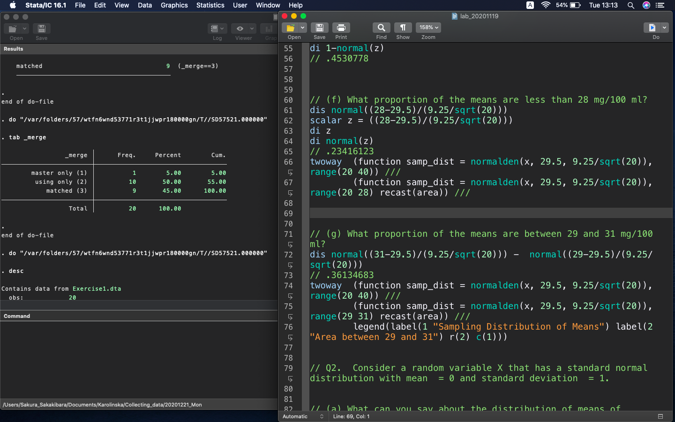Click the working directory path in Stata's status bar
The width and height of the screenshot is (675, 422).
click(102, 405)
